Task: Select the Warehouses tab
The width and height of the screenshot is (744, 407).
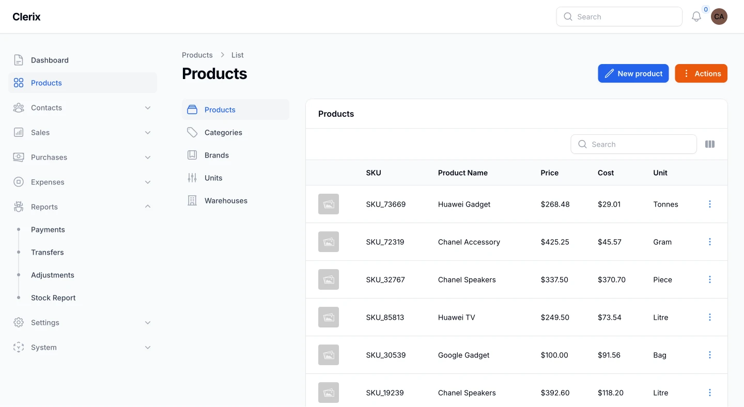Action: [x=236, y=200]
